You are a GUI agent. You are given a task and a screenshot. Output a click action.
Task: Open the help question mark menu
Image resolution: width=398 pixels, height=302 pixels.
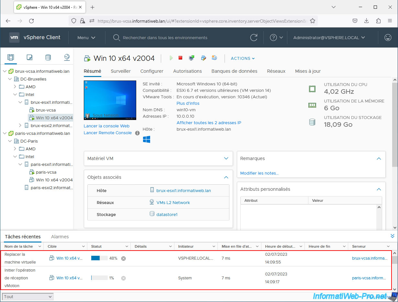(x=276, y=38)
